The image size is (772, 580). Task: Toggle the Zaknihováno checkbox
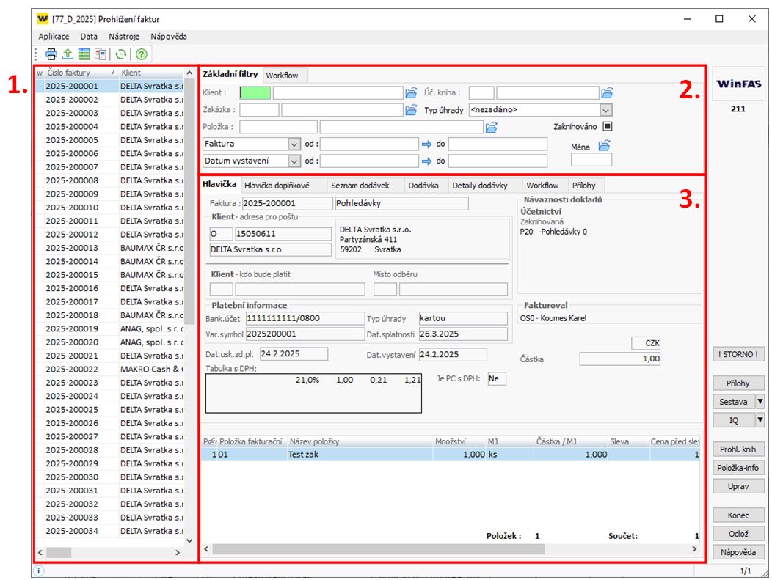coord(608,126)
